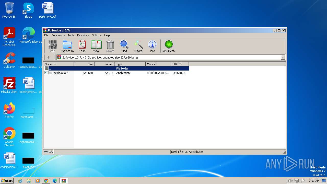Select Firefox desktop shortcut
This screenshot has width=327, height=184.
(x=9, y=110)
